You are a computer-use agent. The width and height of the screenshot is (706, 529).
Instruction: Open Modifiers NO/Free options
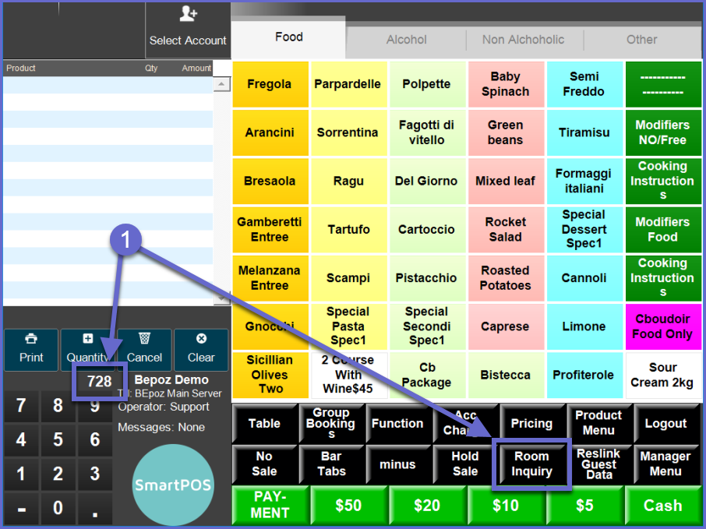662,132
